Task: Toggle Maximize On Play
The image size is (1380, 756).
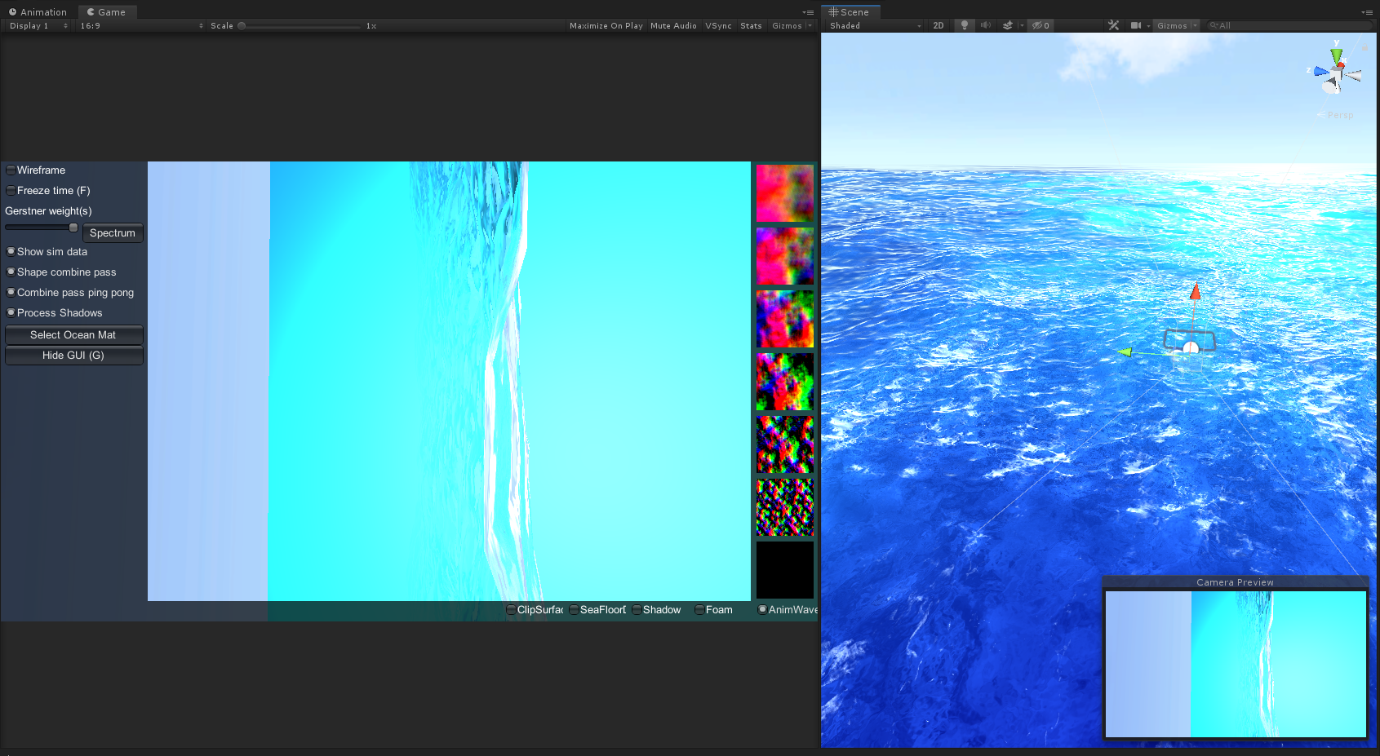Action: 606,25
